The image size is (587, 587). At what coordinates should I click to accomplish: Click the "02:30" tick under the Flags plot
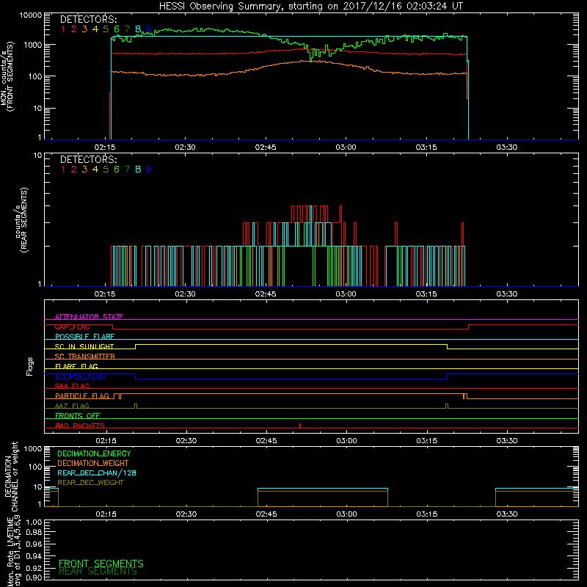186,441
